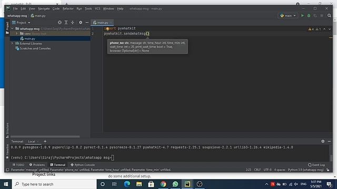337x189 pixels.
Task: Collapse the whatsapp msg project root
Action: click(x=12, y=28)
